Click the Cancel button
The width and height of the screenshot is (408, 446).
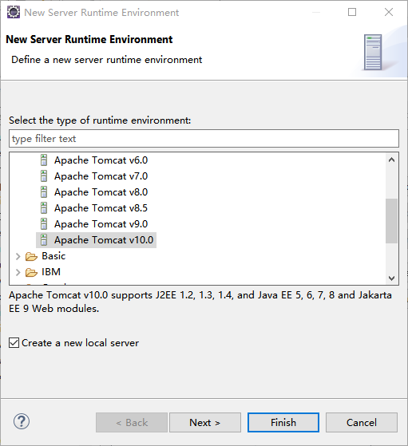[x=362, y=422]
